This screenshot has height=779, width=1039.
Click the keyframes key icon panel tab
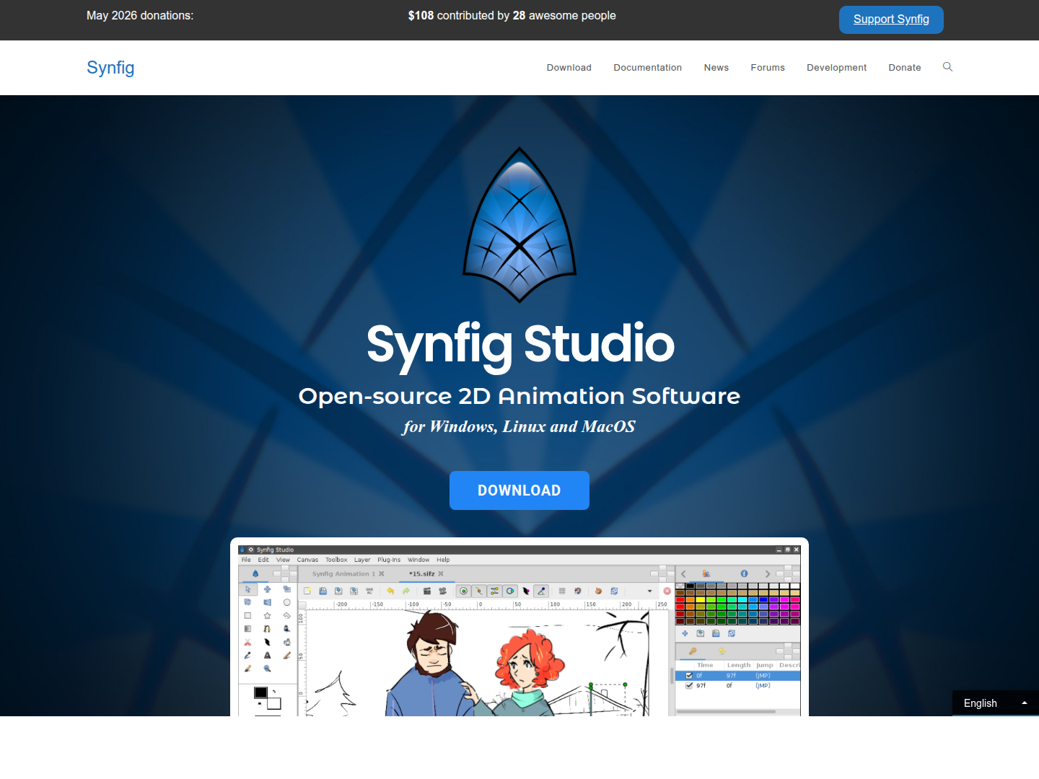click(693, 651)
